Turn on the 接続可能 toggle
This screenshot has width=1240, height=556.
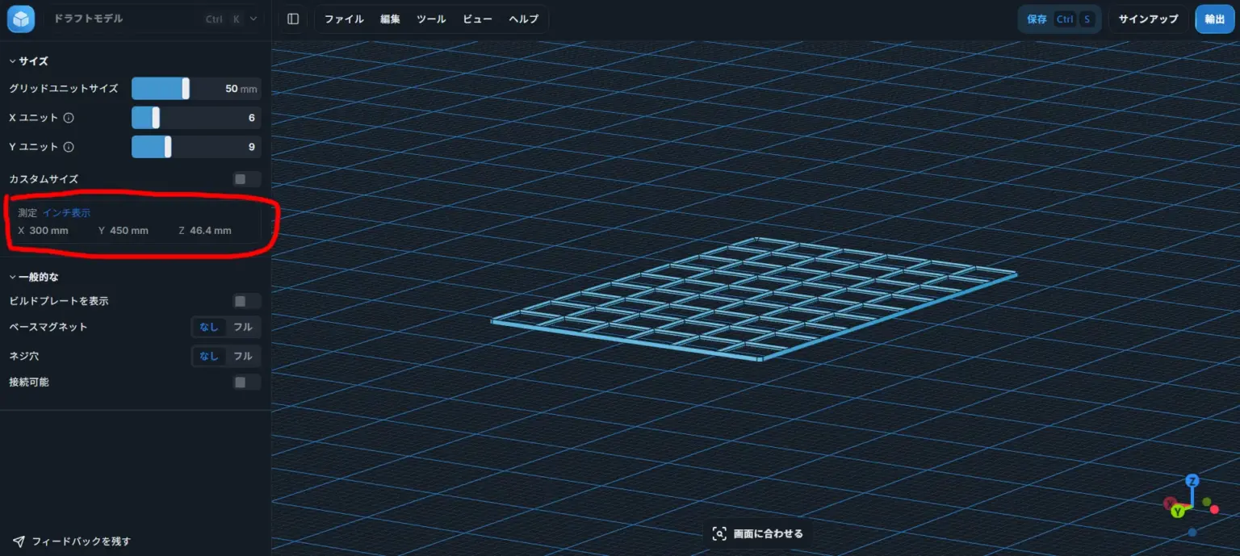pos(246,382)
